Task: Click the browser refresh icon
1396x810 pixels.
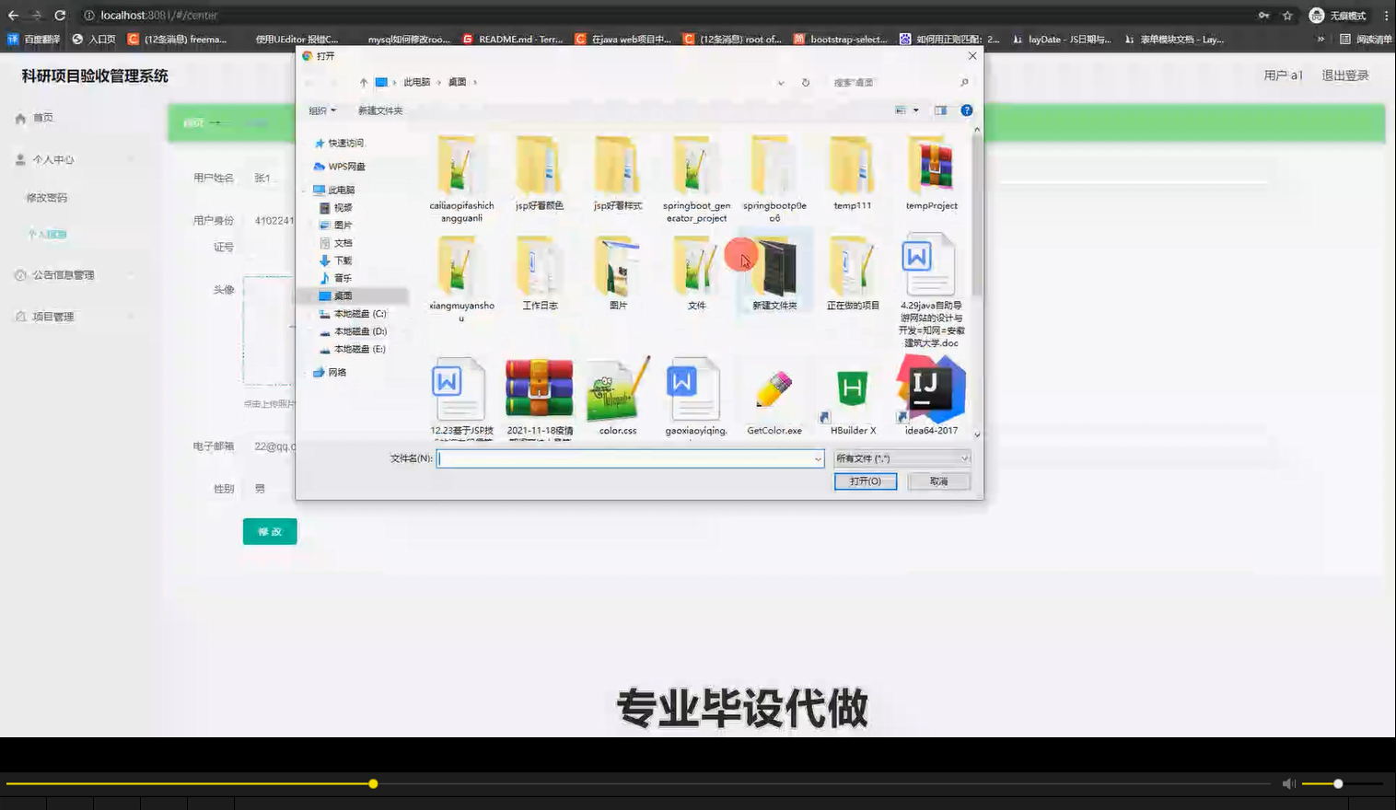Action: (61, 15)
